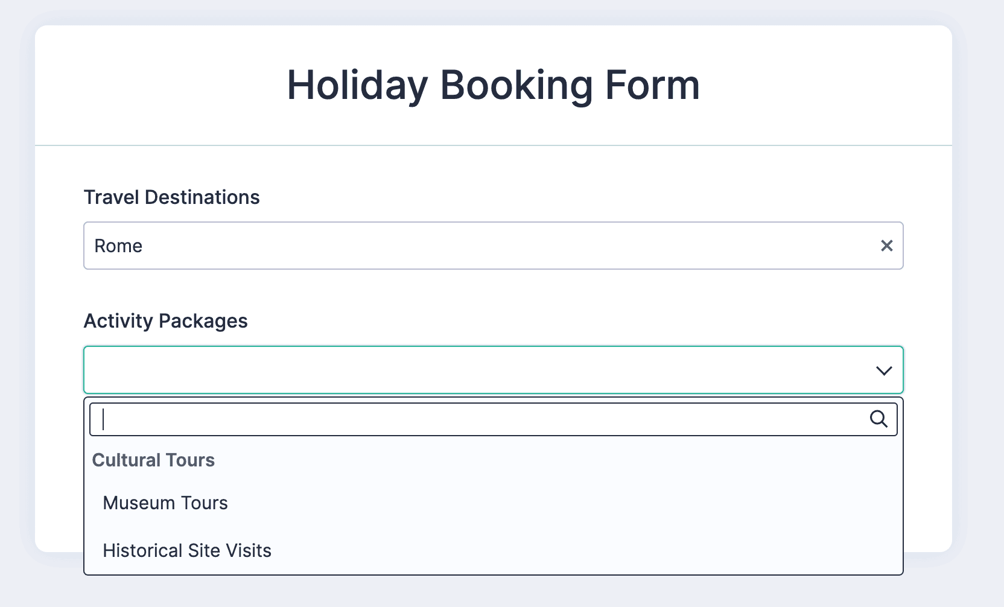This screenshot has width=1004, height=607.
Task: Click the Travel Destinations label
Action: 171,197
